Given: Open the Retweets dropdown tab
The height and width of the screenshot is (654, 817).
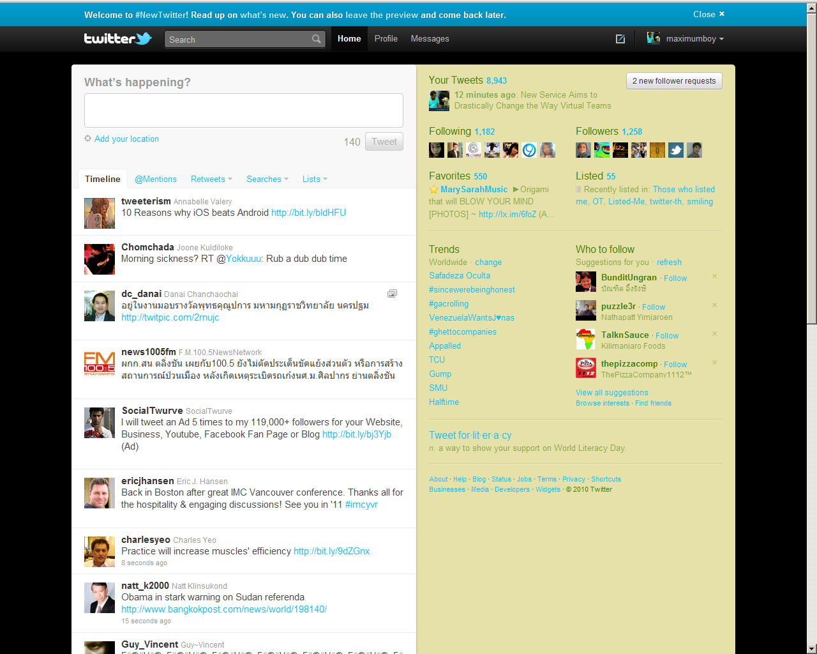Looking at the screenshot, I should pos(211,179).
